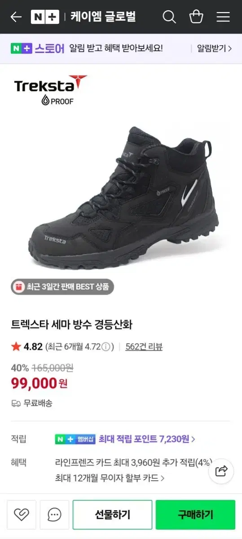Tap the 최근 3일간 판매 BEST 상품 badge
242x539 pixels.
pyautogui.click(x=62, y=287)
